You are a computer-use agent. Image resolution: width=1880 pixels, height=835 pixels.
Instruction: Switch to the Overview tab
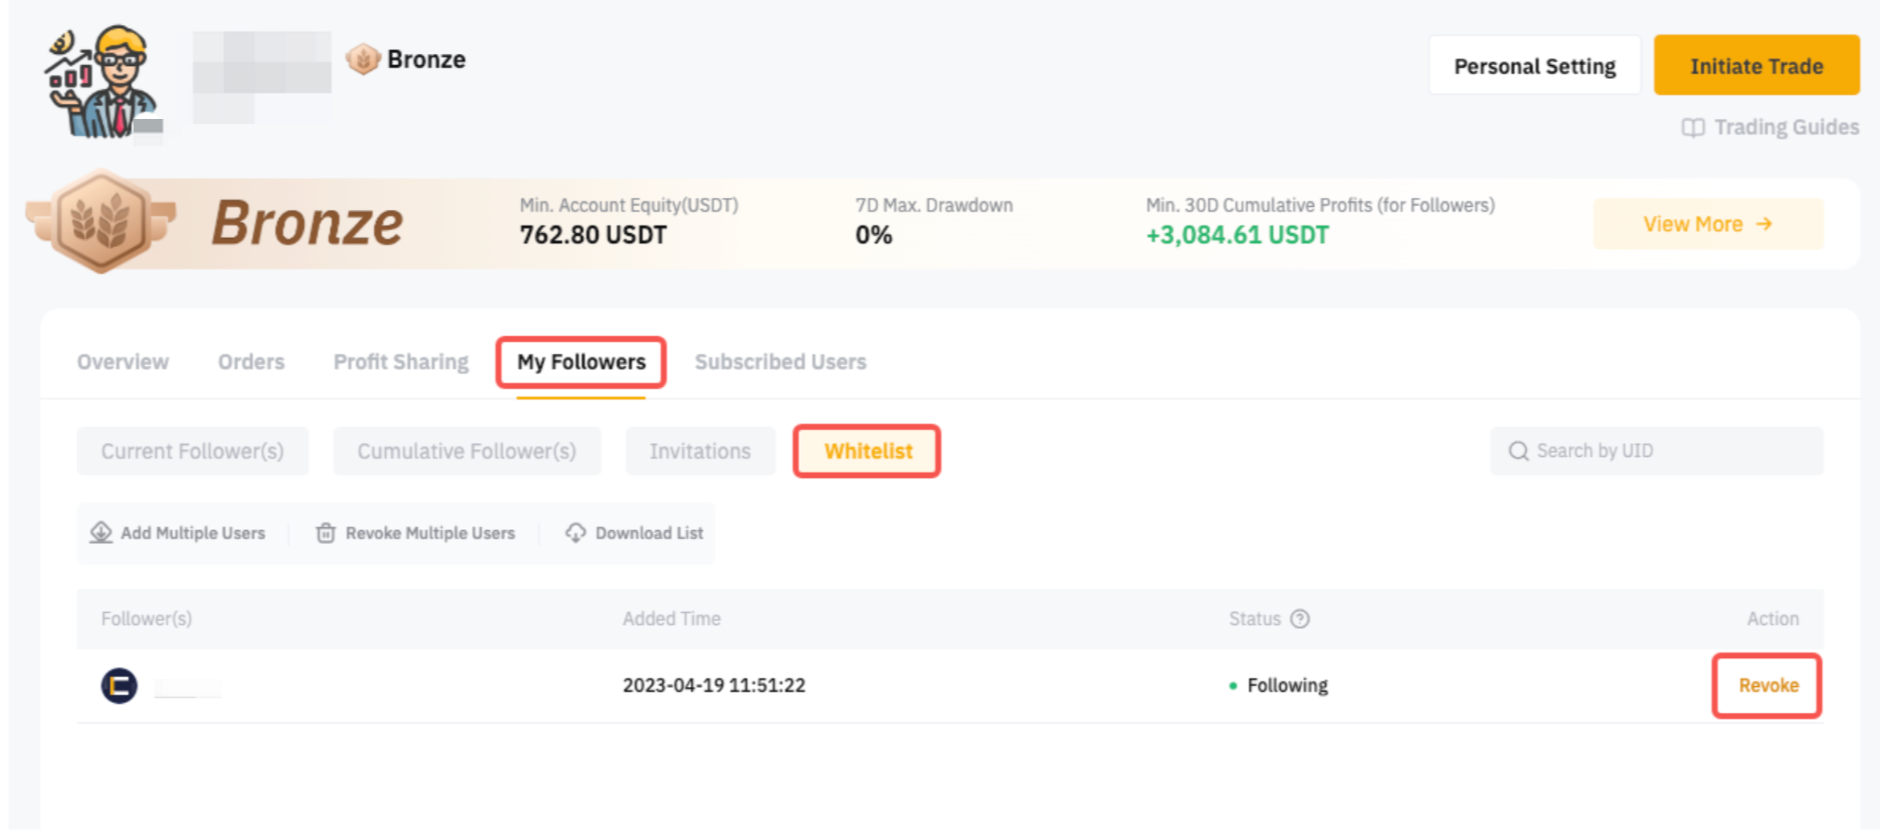tap(123, 362)
